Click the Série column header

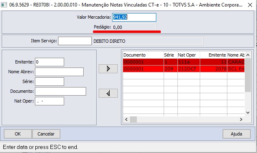point(171,55)
